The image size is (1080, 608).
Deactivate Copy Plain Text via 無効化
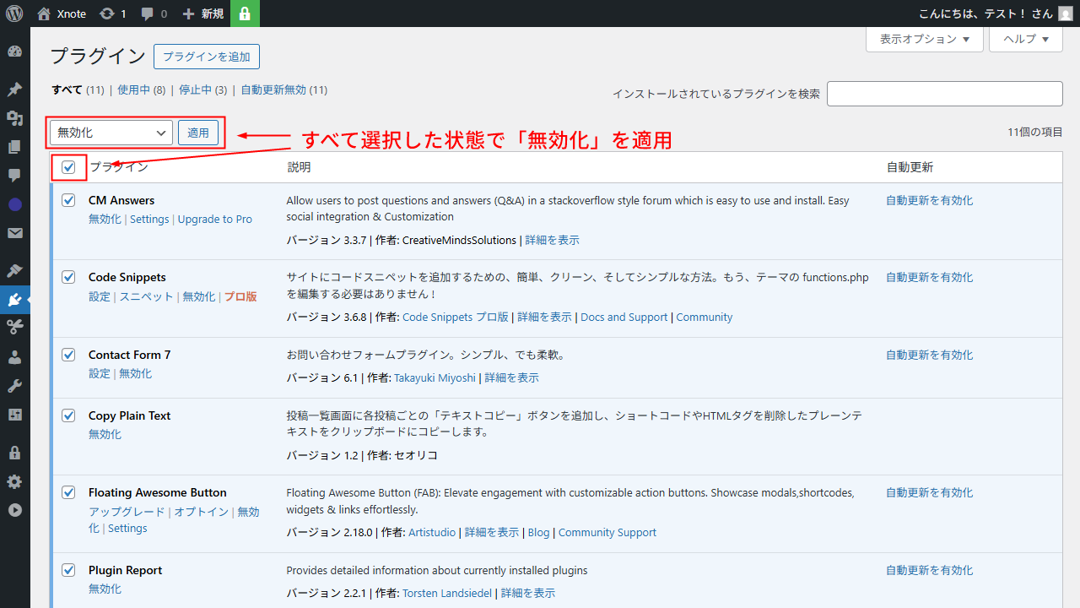pyautogui.click(x=105, y=434)
